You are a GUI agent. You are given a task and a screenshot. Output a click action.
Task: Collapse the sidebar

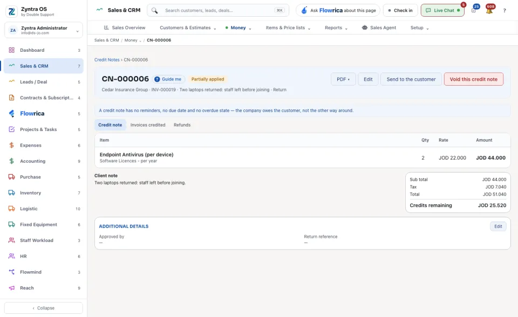point(44,308)
